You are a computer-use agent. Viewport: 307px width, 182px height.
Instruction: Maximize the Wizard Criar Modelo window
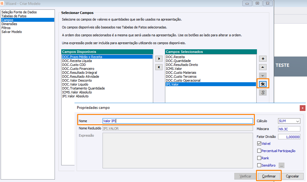(x=257, y=3)
